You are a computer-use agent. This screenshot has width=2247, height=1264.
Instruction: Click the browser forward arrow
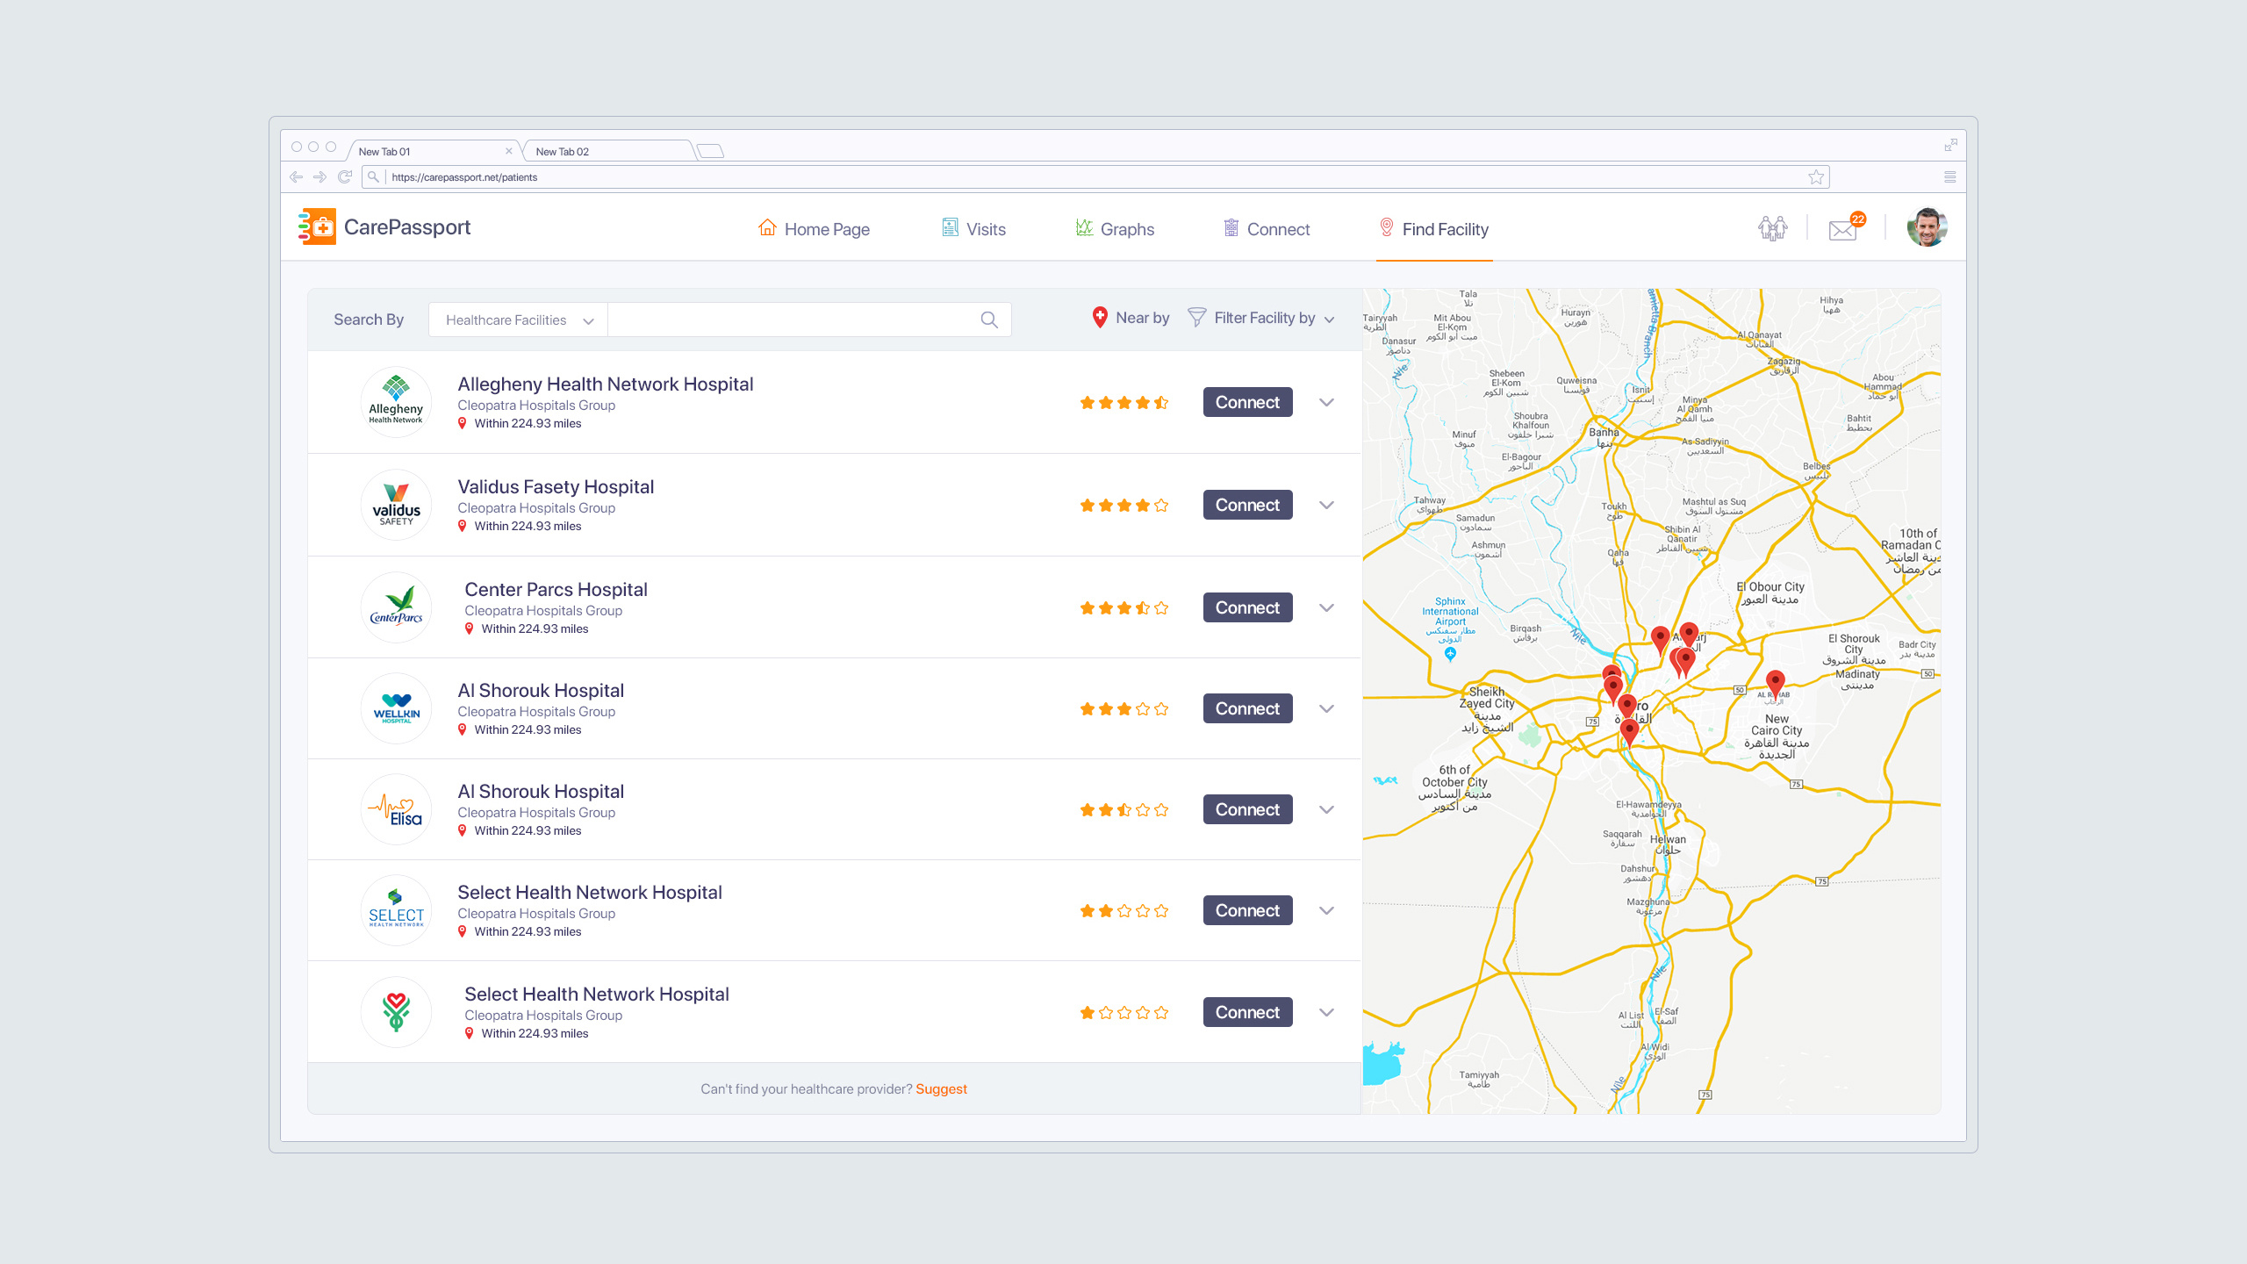pyautogui.click(x=319, y=177)
